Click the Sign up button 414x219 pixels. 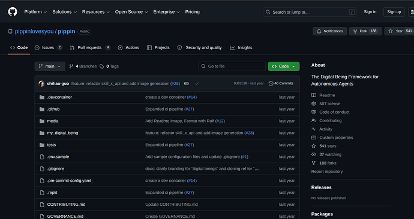click(x=394, y=12)
